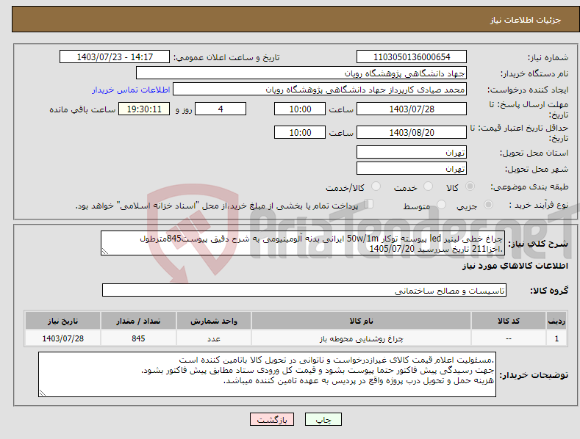Viewport: 580px width, 439px height.
Task: Open the اطلاعات تماس خریدار link
Action: click(x=131, y=90)
